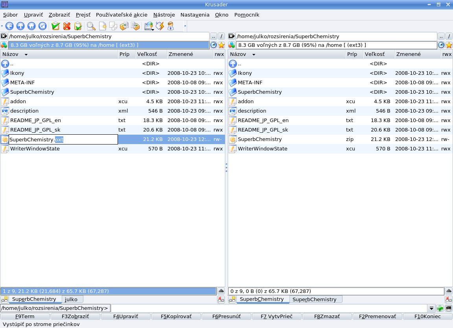
Task: Open the Používateľské akcie menu
Action: click(x=122, y=15)
